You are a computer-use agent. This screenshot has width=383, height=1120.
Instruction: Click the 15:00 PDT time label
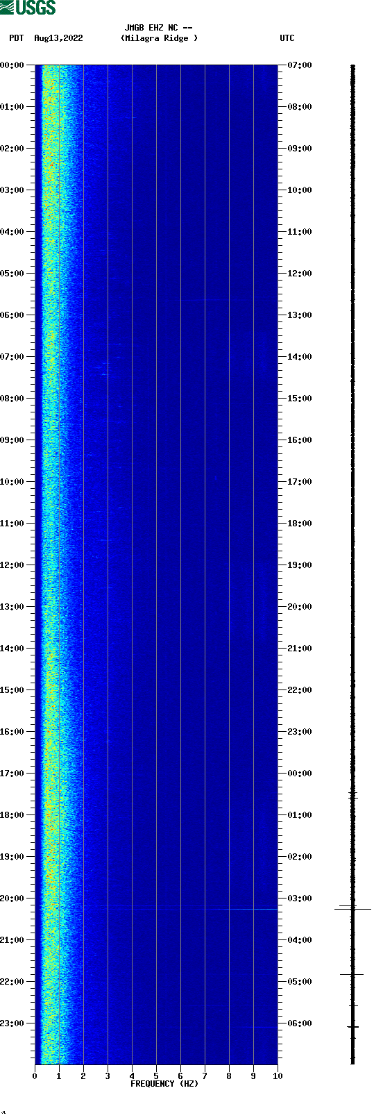tap(12, 690)
